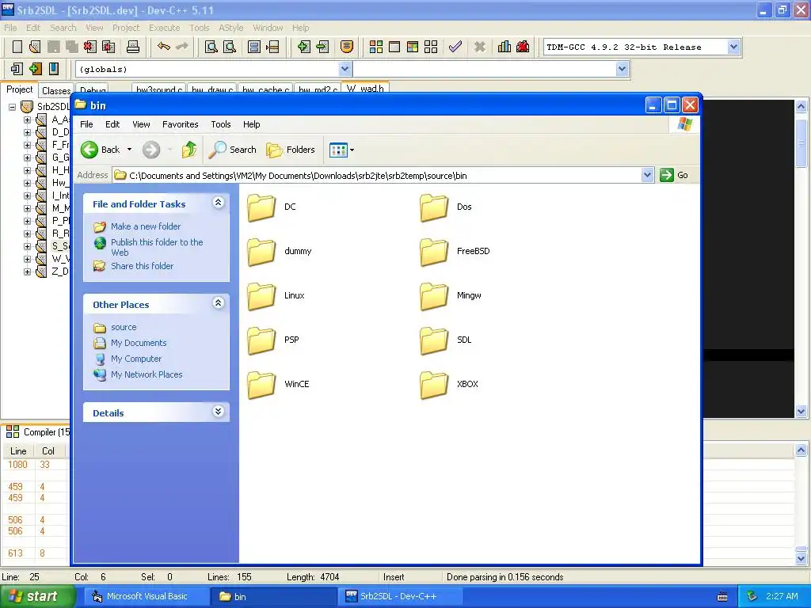
Task: Click Share this folder link
Action: tap(143, 266)
